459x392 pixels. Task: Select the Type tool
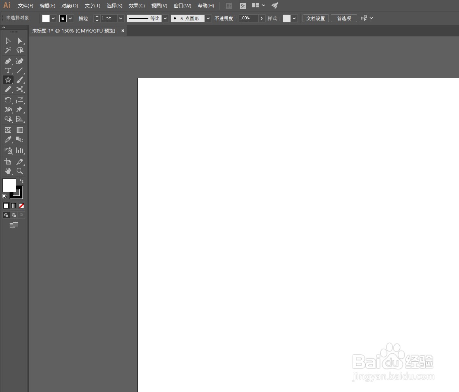point(8,70)
